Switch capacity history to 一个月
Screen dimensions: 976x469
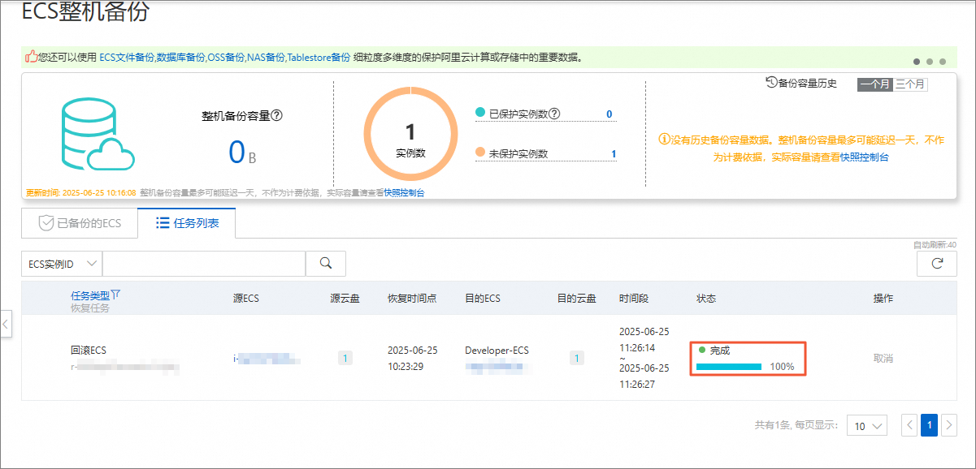pyautogui.click(x=875, y=84)
